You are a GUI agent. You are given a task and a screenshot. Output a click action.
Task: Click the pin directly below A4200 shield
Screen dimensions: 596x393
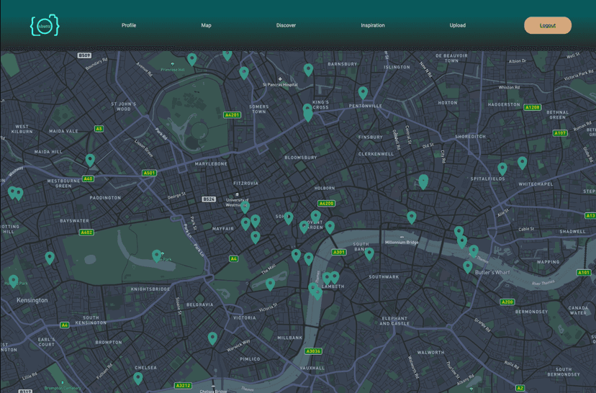click(330, 227)
